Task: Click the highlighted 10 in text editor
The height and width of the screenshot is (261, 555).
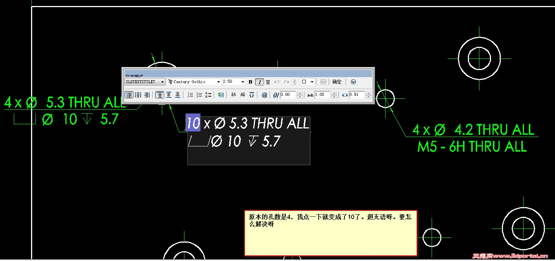Action: coord(193,123)
